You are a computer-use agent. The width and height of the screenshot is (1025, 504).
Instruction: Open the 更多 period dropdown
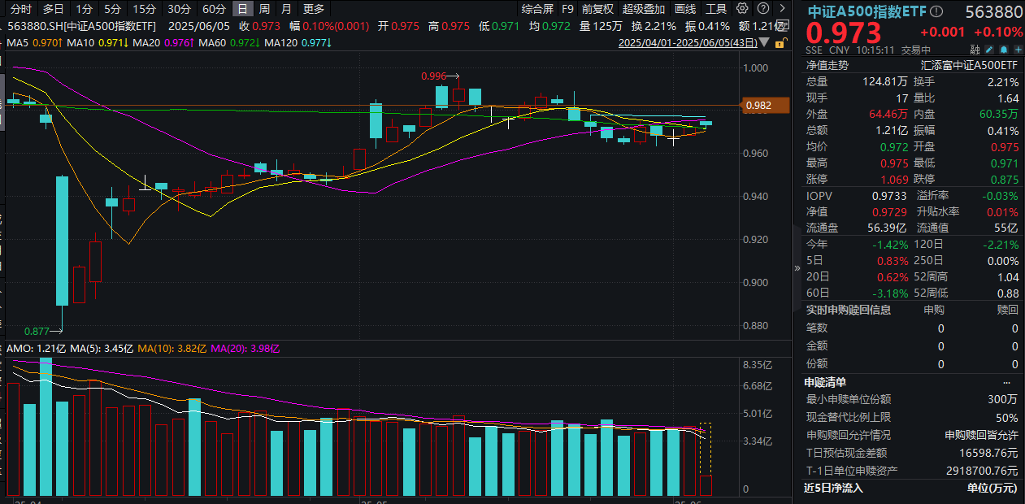pos(314,9)
